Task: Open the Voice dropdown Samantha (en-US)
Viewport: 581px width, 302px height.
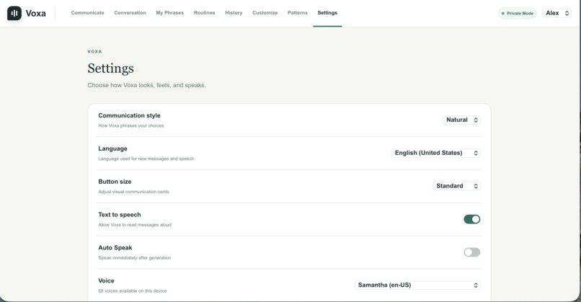Action: point(417,285)
